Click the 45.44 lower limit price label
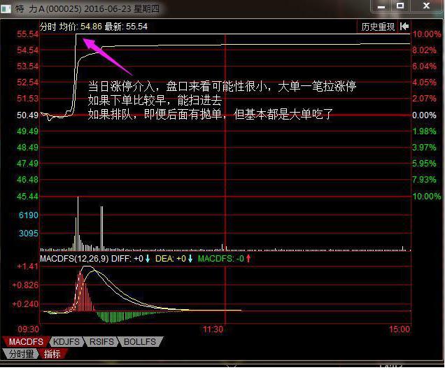 (x=27, y=197)
